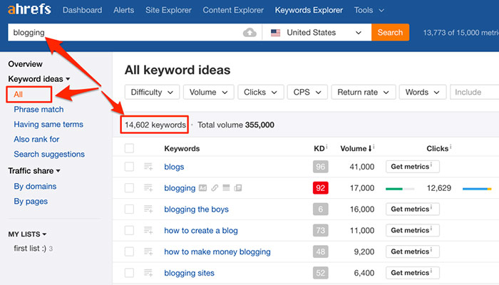The width and height of the screenshot is (499, 285).
Task: Open the Difficulty filter dropdown
Action: [x=152, y=92]
